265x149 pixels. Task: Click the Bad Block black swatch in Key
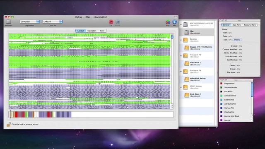221,91
